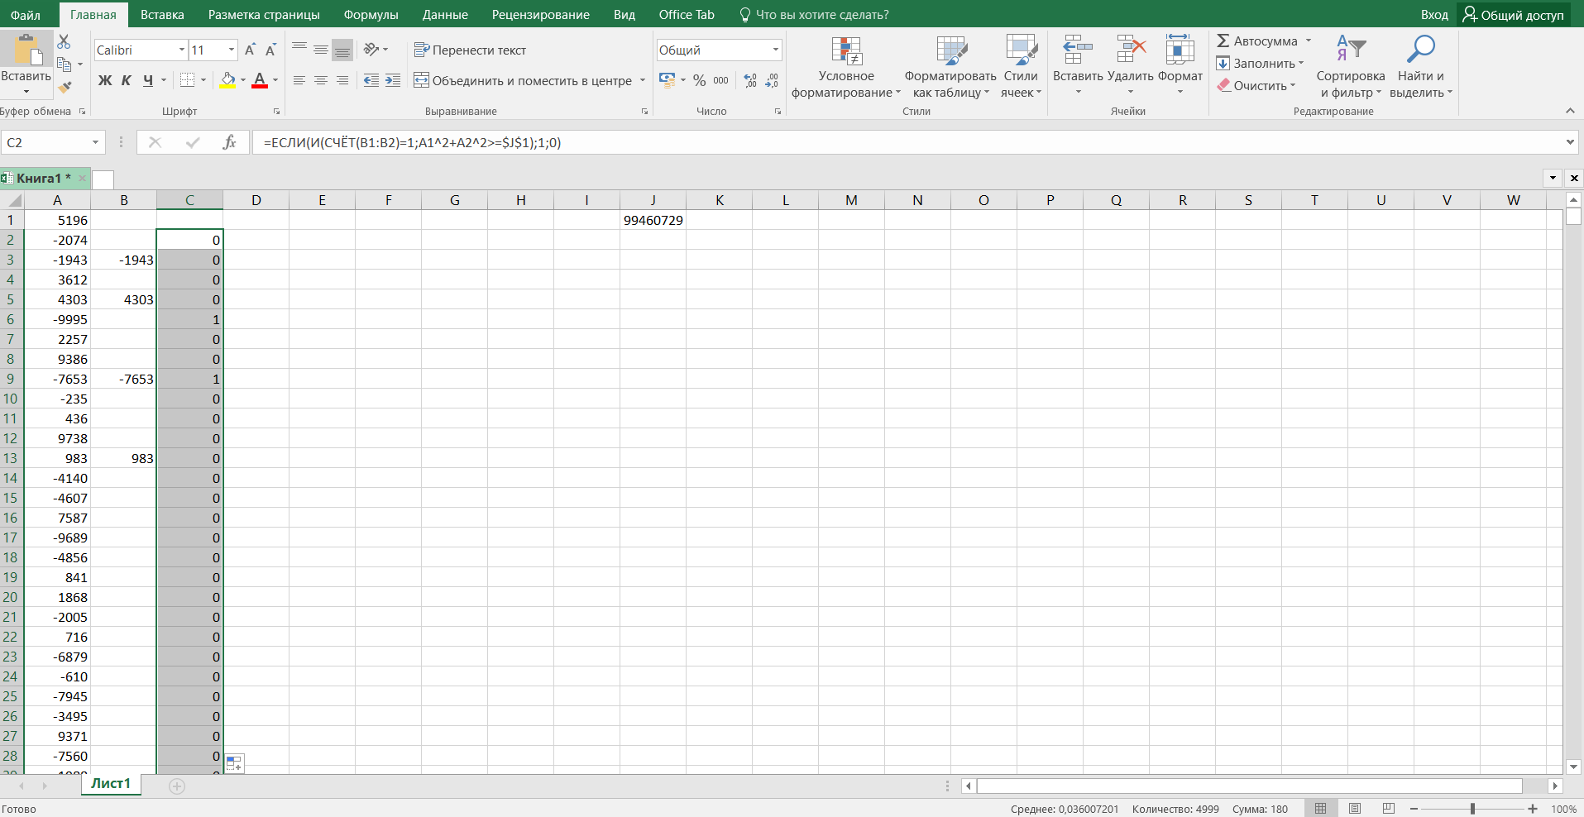Click the zoom slider handle
Image resolution: width=1584 pixels, height=817 pixels.
click(1472, 809)
